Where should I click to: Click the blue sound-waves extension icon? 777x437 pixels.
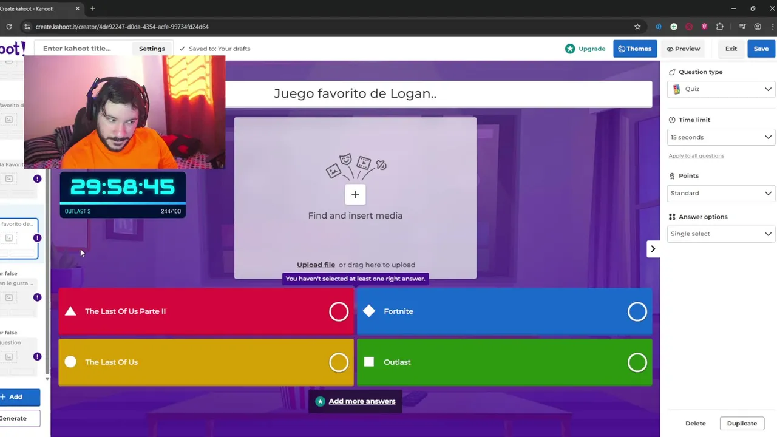point(659,27)
